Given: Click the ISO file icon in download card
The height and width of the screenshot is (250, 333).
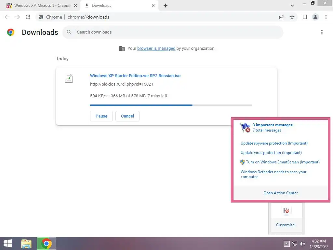Looking at the screenshot, I should pos(69,78).
